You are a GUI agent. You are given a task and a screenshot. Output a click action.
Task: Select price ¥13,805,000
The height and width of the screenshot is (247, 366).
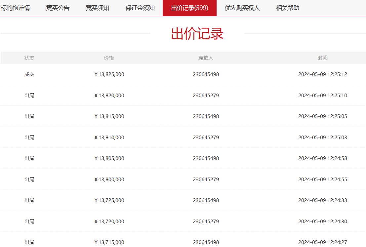(x=109, y=158)
